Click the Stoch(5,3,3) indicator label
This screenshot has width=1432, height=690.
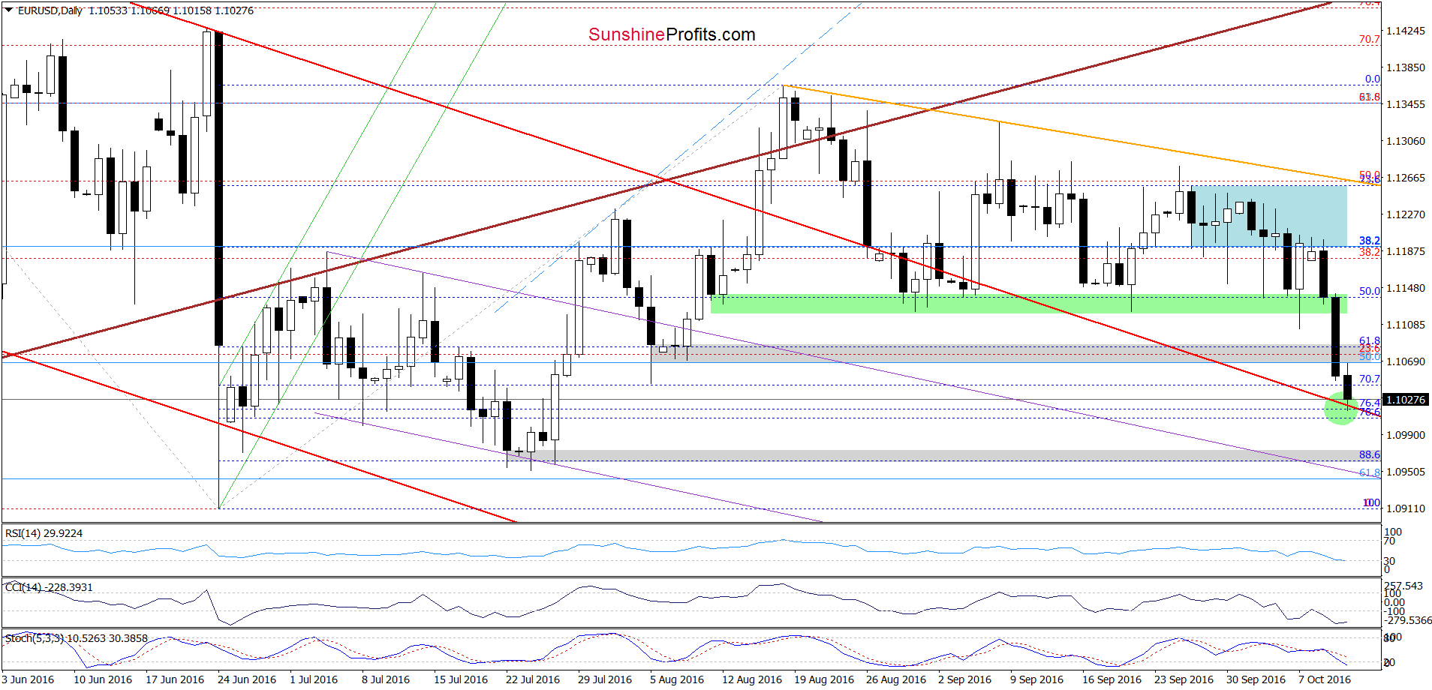point(76,638)
